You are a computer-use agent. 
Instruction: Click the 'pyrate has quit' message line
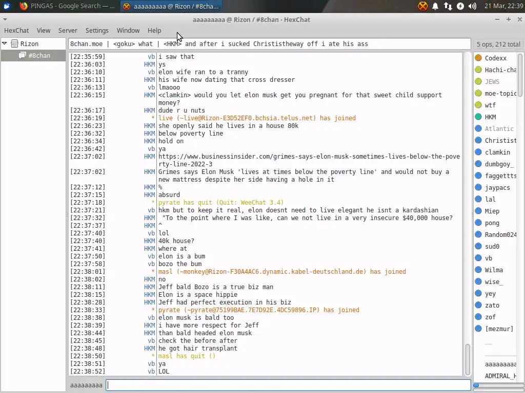(x=221, y=203)
